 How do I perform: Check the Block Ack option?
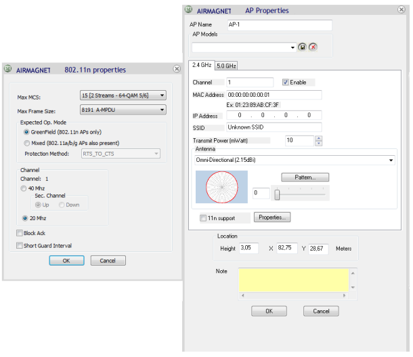coord(20,233)
